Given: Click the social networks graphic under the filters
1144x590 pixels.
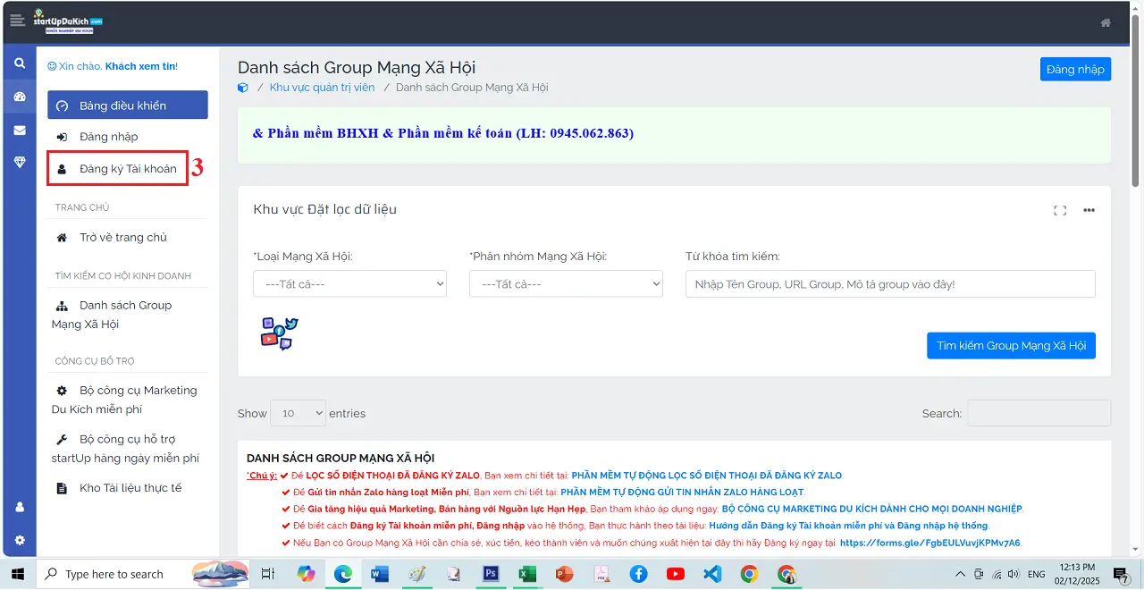Looking at the screenshot, I should pyautogui.click(x=278, y=333).
